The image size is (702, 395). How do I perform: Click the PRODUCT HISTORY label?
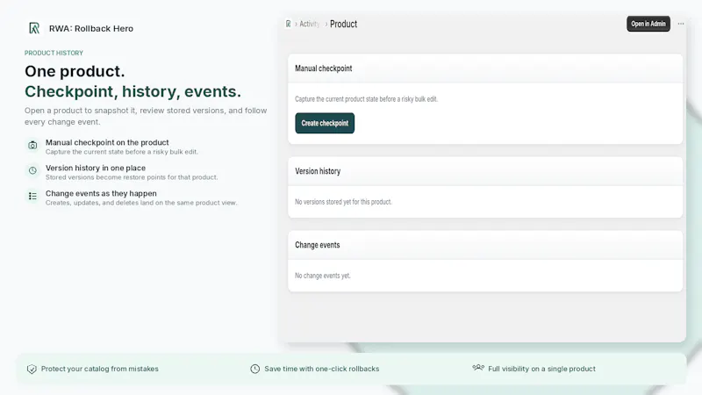coord(54,53)
